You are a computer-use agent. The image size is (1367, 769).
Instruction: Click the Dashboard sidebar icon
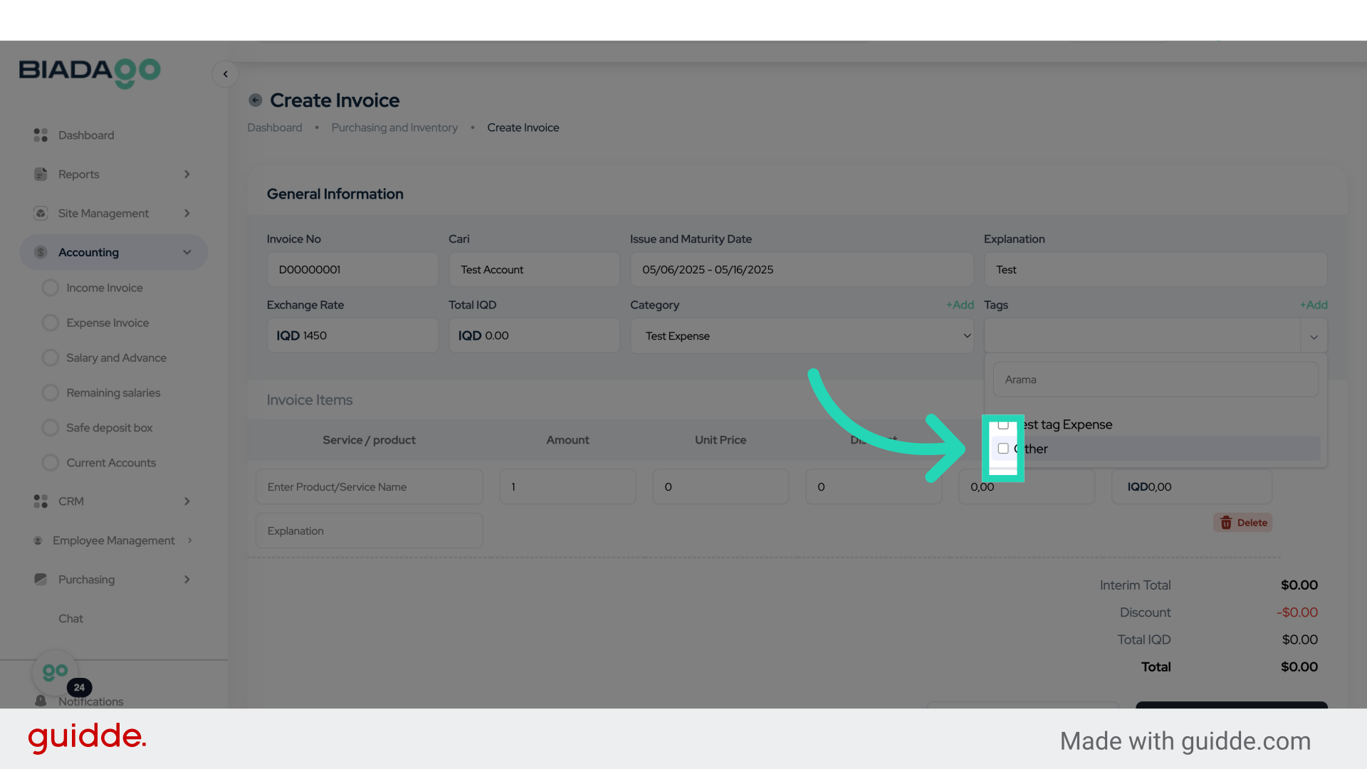41,135
